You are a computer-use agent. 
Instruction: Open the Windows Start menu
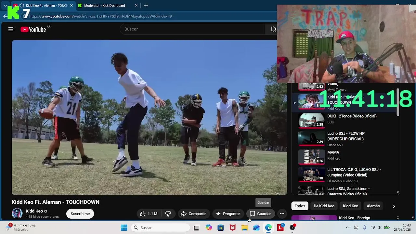click(x=124, y=228)
